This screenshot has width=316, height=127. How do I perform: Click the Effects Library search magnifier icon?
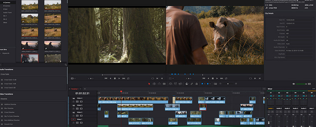[x=66, y=65]
